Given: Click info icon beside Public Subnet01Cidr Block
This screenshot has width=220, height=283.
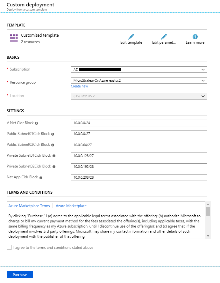Looking at the screenshot, I should 53,134.
